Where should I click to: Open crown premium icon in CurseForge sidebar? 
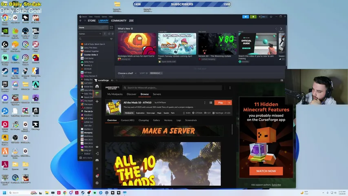click(x=97, y=147)
